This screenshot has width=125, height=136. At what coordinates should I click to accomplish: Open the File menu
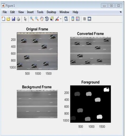click(5, 12)
